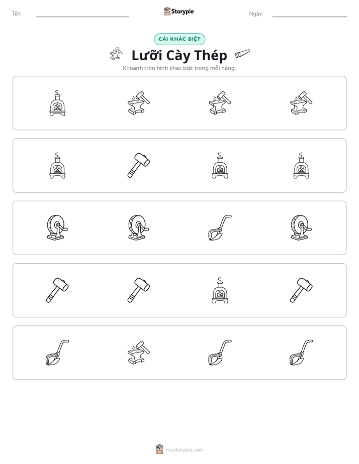This screenshot has height=464, width=359.
Task: Open the mystorypie.com footer link
Action: point(184,450)
